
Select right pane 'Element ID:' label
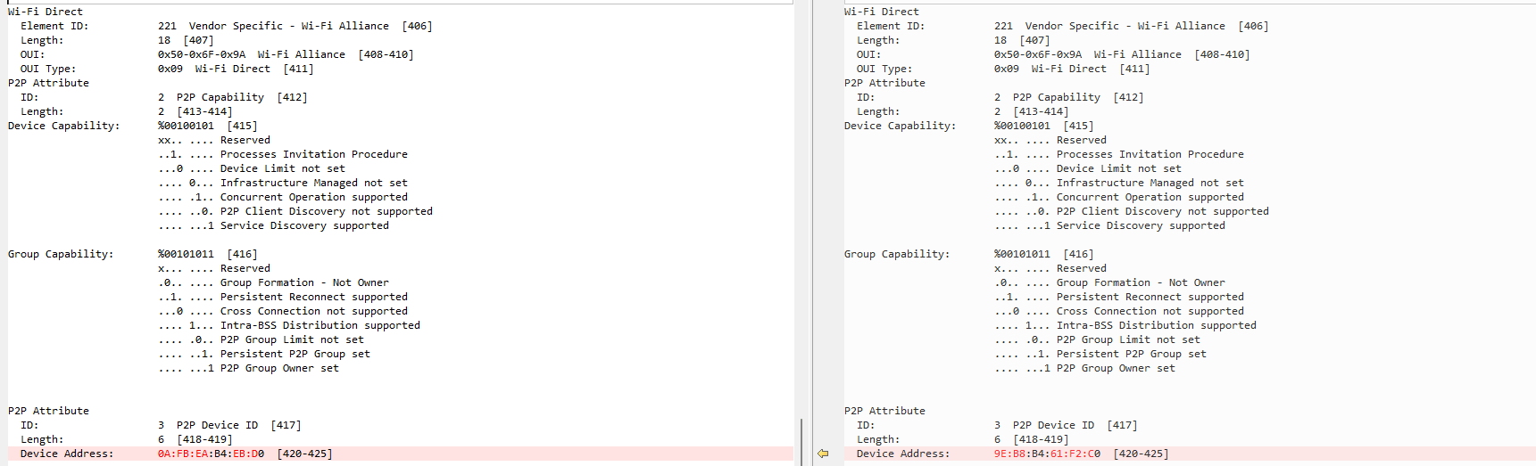tap(891, 26)
